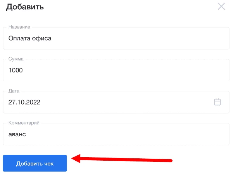
Task: Place cursor in the comment text аванс
Action: tap(17, 134)
